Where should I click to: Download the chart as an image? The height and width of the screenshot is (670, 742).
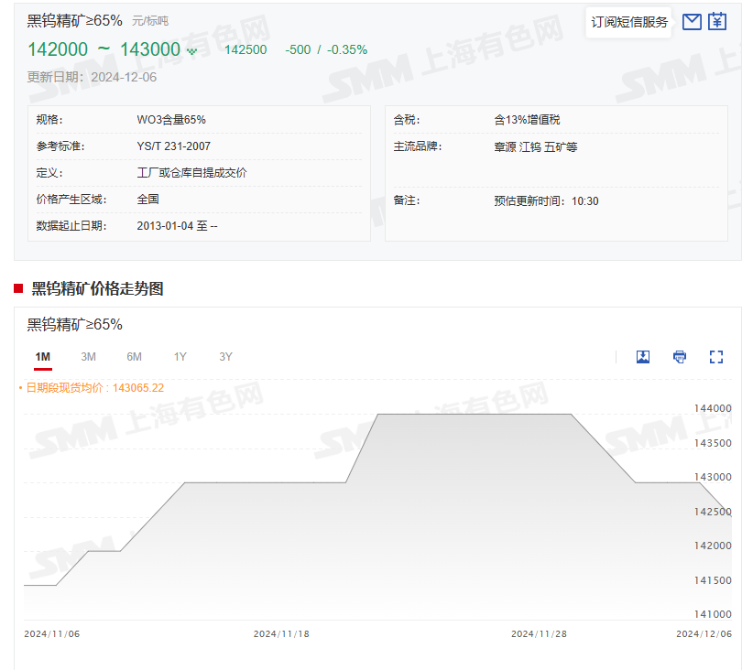(x=642, y=357)
